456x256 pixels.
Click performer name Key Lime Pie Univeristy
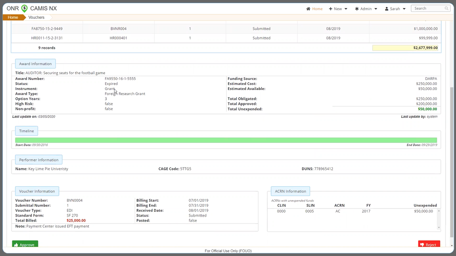click(x=48, y=168)
